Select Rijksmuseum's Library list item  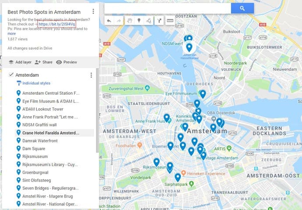pyautogui.click(x=54, y=164)
